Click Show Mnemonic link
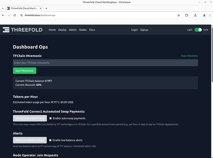The height and width of the screenshot is (158, 213). coord(189,56)
